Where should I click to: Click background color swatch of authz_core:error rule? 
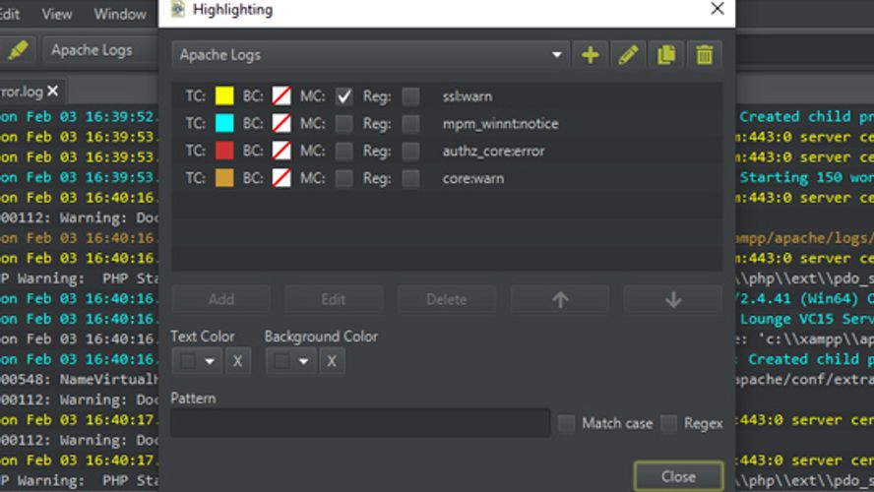pyautogui.click(x=281, y=151)
